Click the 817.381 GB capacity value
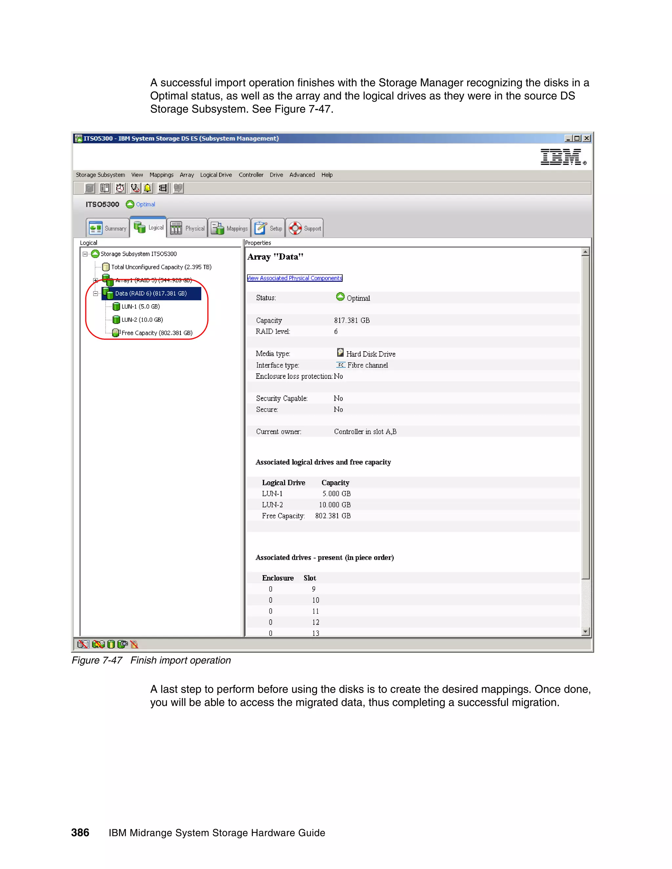The image size is (672, 869). click(352, 320)
